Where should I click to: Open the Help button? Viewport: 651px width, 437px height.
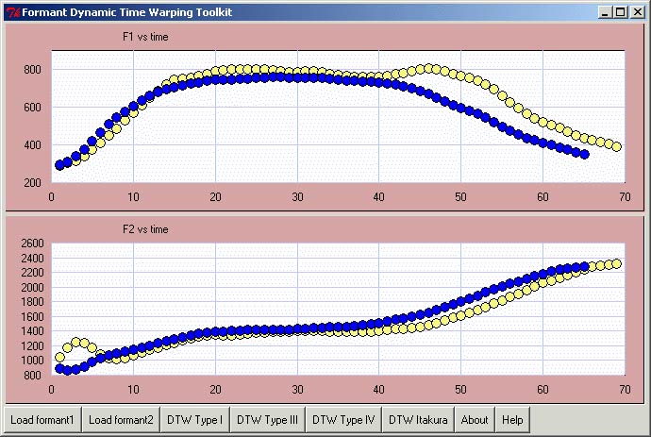512,420
